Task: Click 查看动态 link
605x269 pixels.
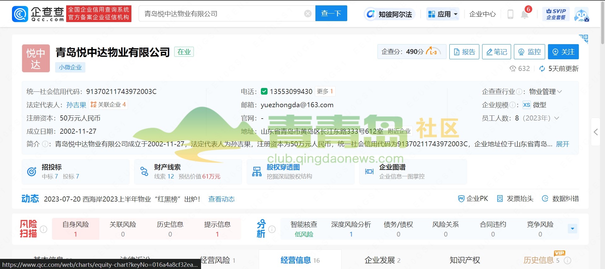Action: pos(222,199)
